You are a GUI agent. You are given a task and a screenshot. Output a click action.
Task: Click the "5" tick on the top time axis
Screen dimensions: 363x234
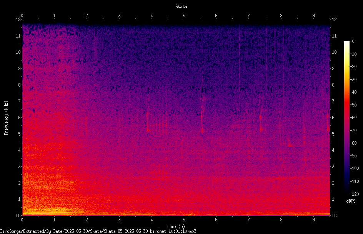point(184,15)
